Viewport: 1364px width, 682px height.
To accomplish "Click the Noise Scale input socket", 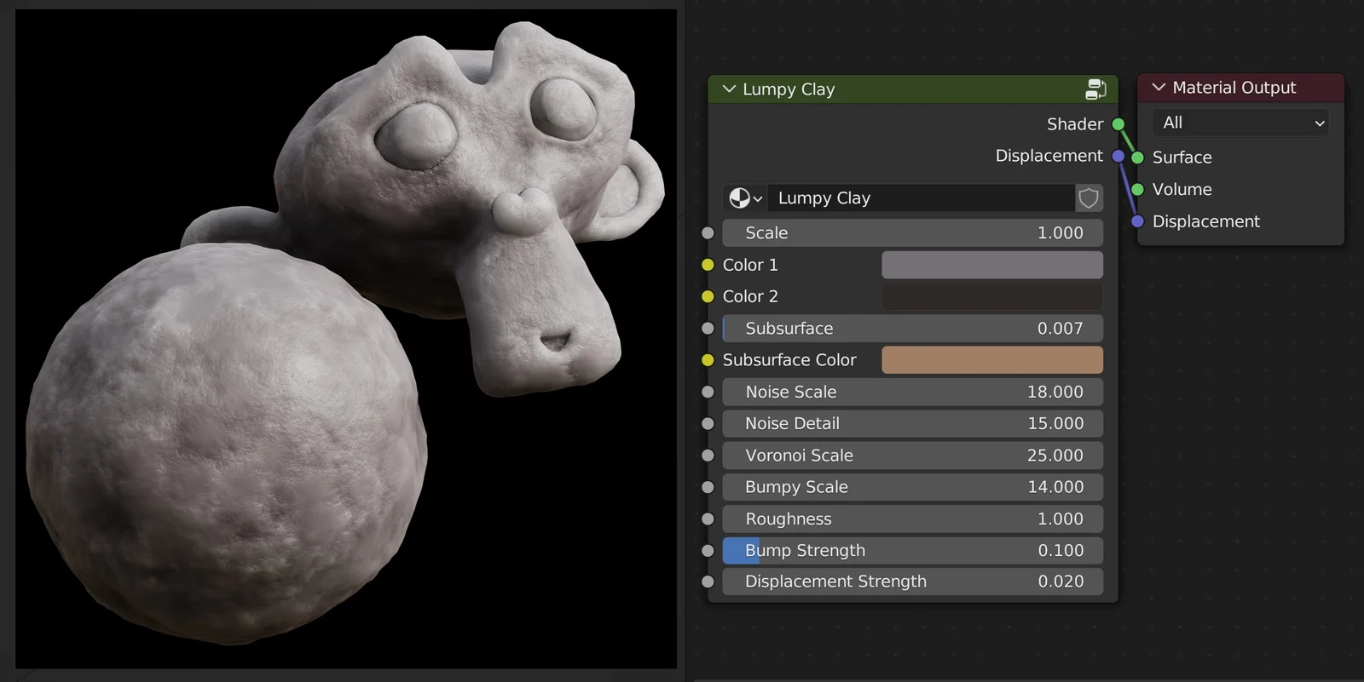I will click(708, 392).
